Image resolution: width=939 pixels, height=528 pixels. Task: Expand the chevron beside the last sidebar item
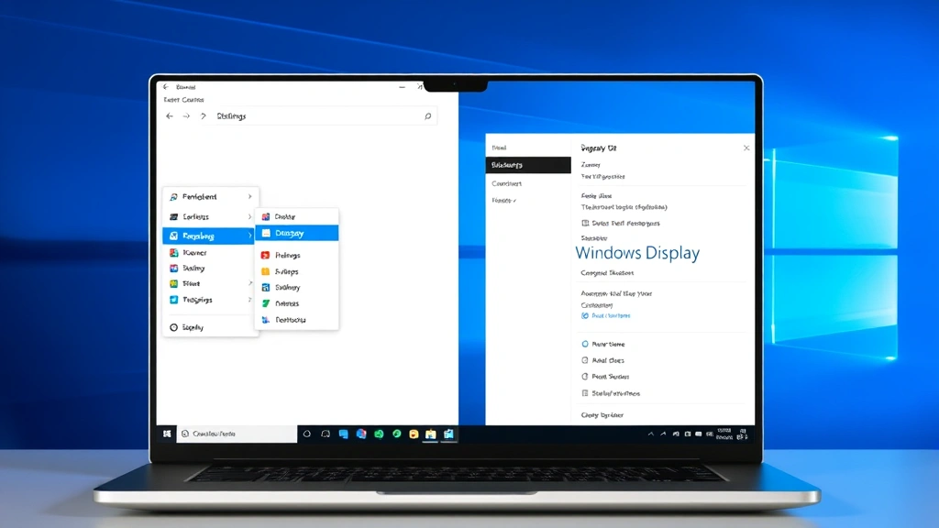click(514, 200)
